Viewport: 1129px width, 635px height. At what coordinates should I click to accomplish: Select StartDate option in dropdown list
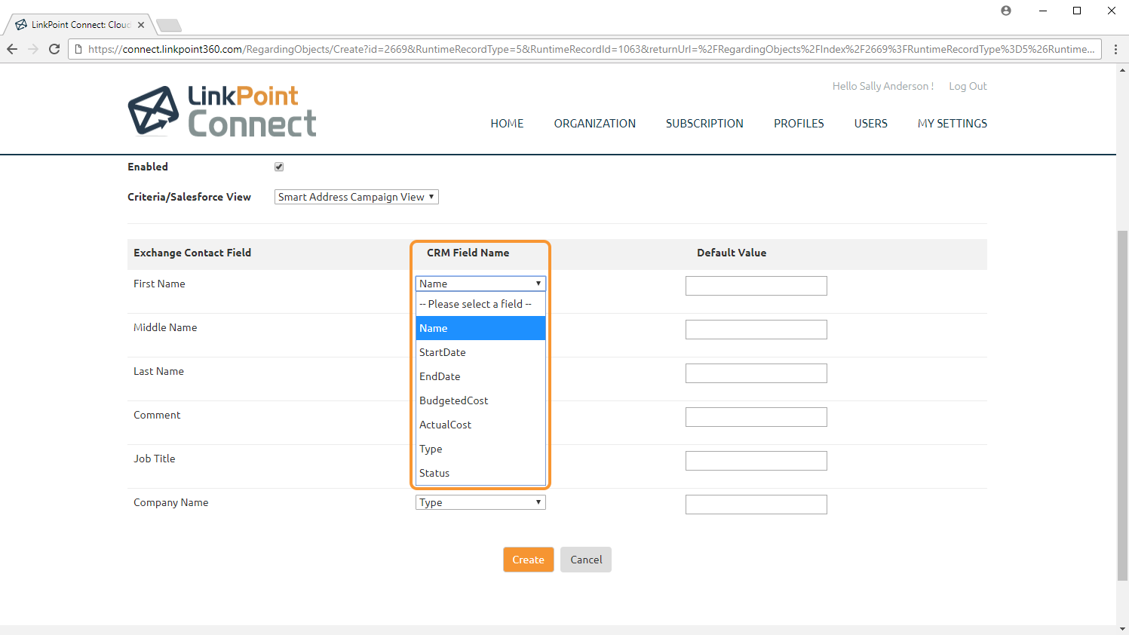coord(480,352)
